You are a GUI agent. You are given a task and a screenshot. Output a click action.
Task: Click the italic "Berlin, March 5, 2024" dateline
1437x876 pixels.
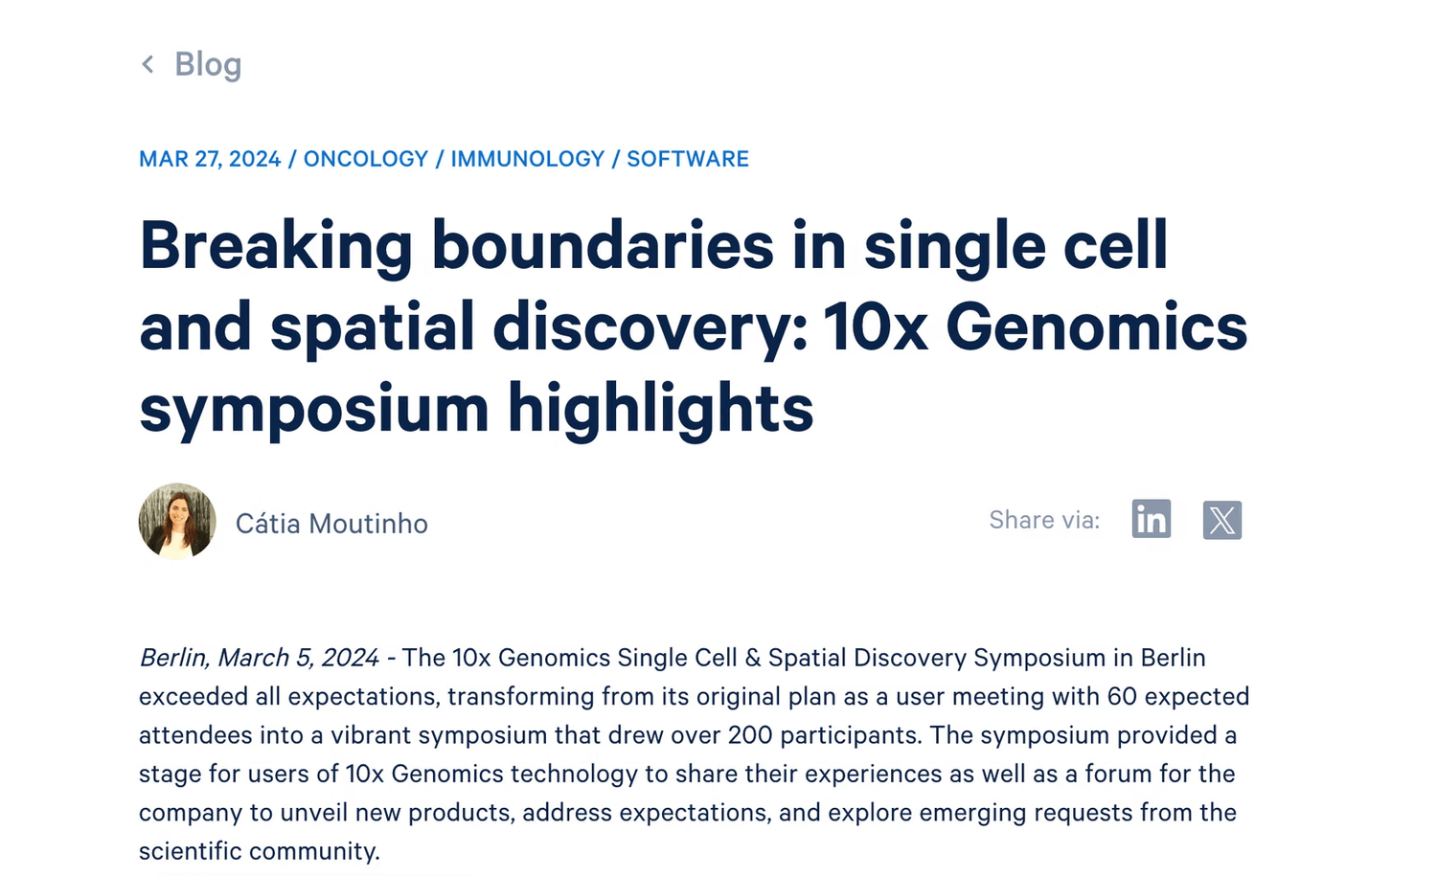tap(259, 658)
